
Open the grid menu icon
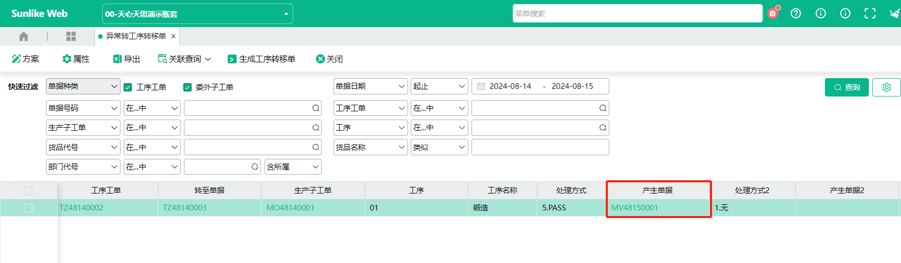(x=71, y=36)
